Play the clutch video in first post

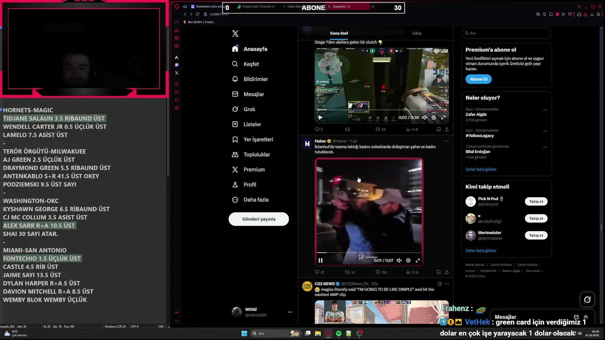click(x=320, y=118)
